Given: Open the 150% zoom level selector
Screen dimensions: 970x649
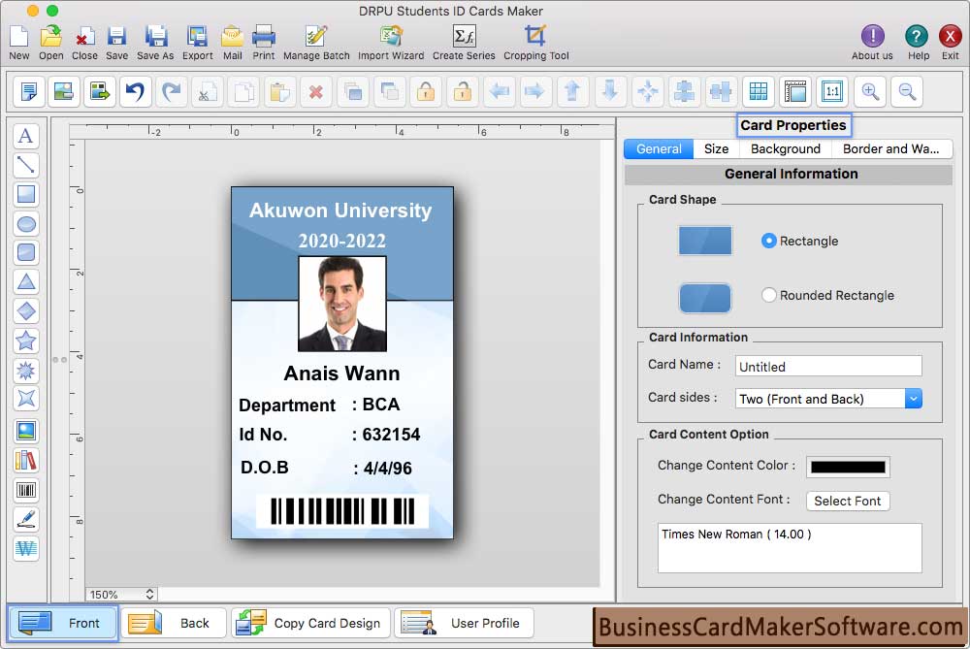Looking at the screenshot, I should click(x=121, y=595).
